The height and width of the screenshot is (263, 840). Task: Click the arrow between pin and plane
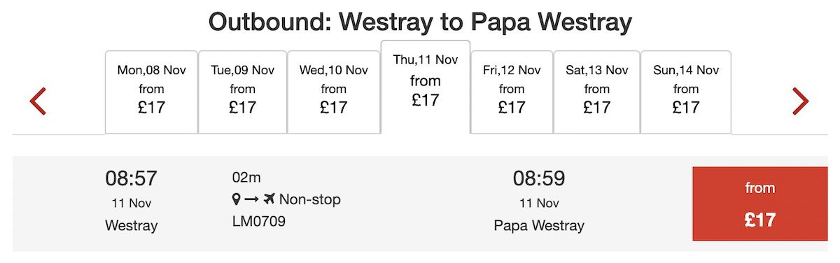click(x=252, y=200)
